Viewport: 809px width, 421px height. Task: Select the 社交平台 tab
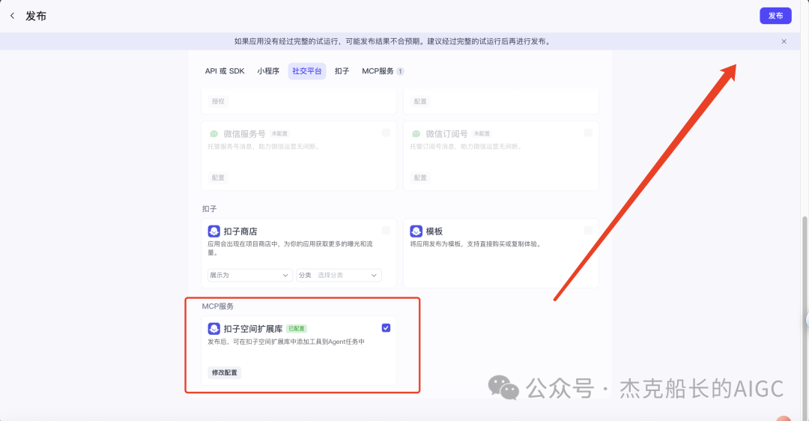click(x=307, y=71)
